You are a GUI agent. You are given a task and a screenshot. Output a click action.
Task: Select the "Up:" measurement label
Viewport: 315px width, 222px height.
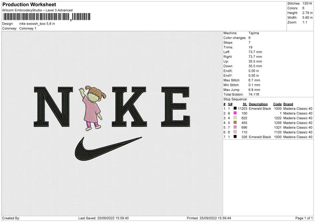[x=226, y=61]
